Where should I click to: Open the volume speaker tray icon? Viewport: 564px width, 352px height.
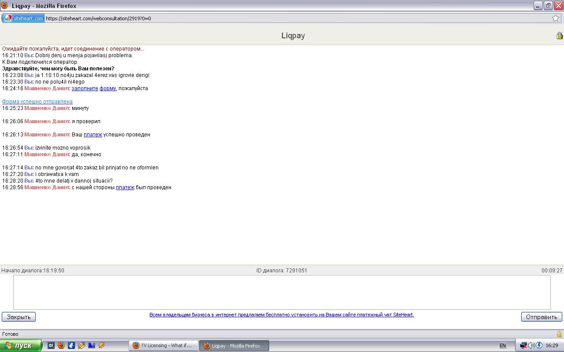pos(531,345)
